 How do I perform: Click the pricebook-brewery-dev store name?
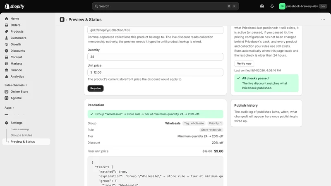click(302, 6)
